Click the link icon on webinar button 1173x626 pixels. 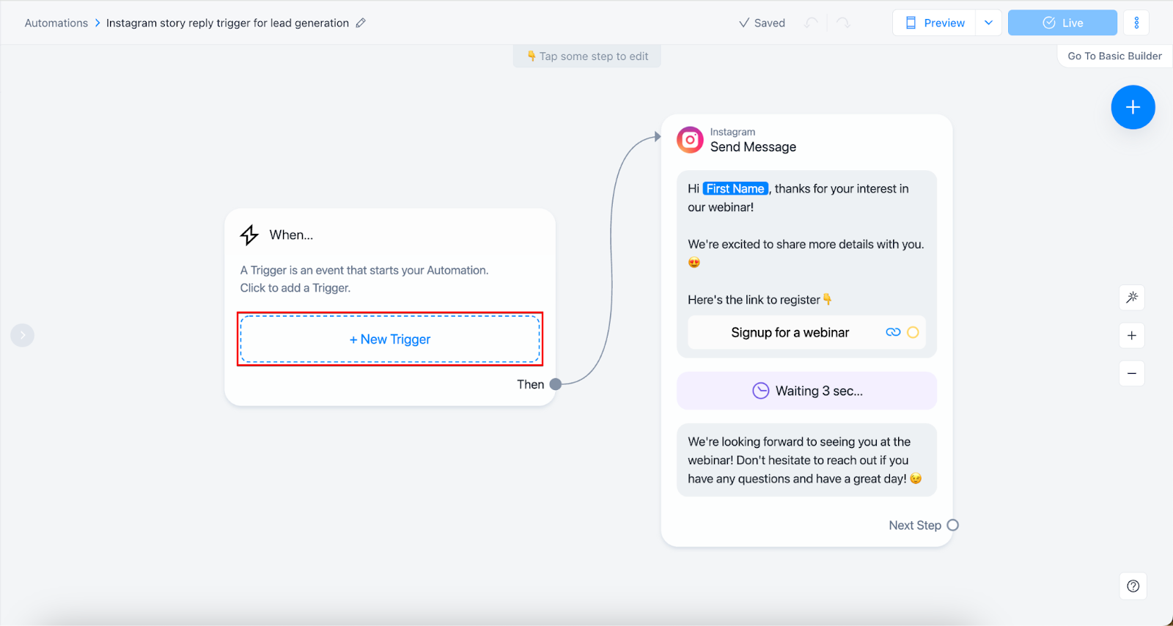point(893,332)
